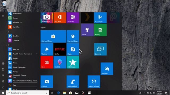Launch the Camera tile

pos(47,82)
